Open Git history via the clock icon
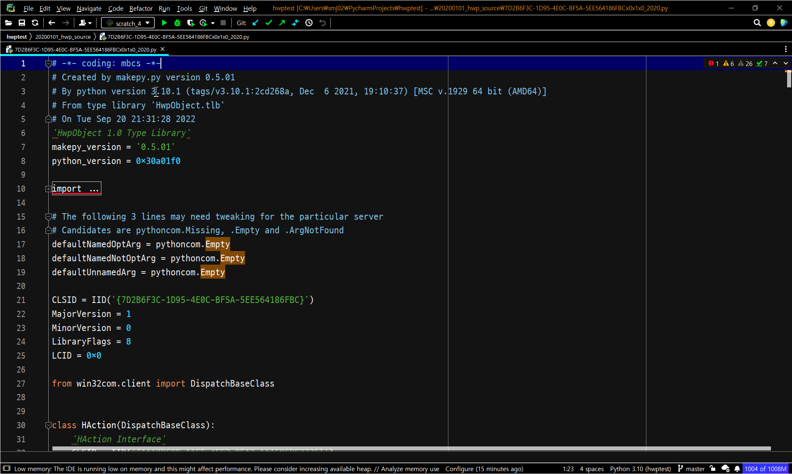The image size is (792, 474). coord(309,23)
